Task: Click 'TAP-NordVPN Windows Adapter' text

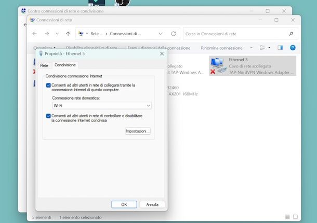Action: tap(261, 72)
